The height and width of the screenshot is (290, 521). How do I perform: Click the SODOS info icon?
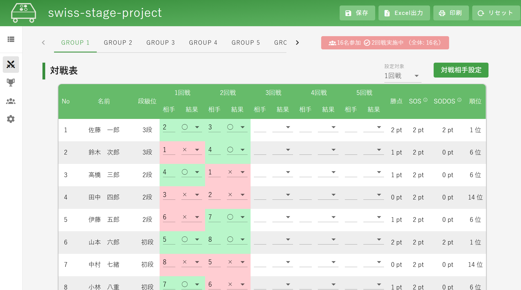point(459,100)
